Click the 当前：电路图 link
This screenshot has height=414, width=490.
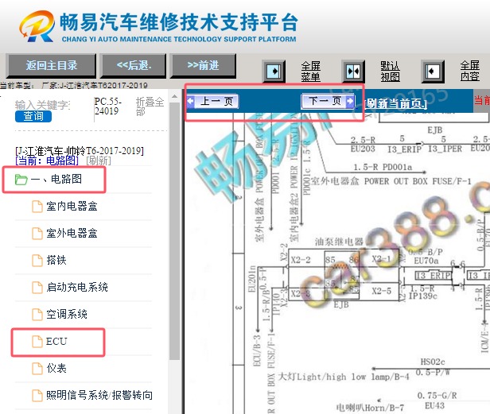[x=47, y=161]
